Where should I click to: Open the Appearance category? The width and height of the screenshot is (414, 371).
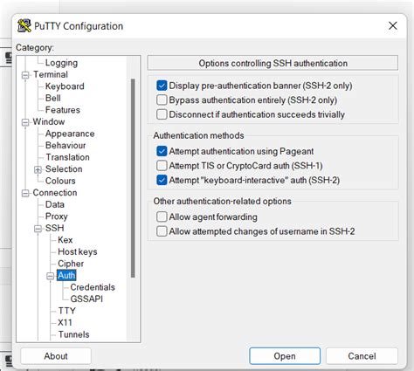[70, 134]
